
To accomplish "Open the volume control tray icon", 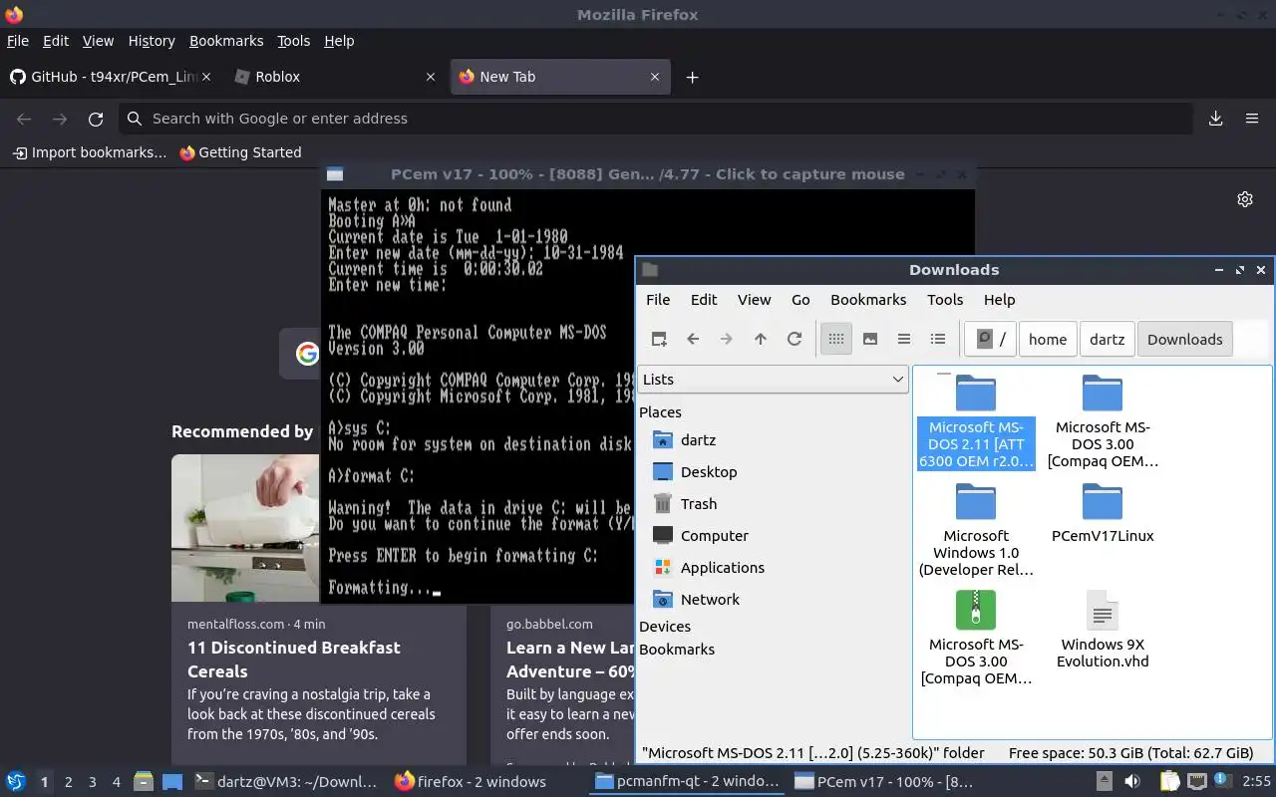I will point(1132,782).
